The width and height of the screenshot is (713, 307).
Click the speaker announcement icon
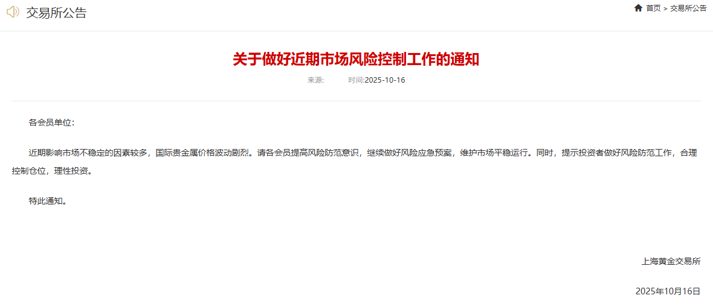(x=13, y=12)
